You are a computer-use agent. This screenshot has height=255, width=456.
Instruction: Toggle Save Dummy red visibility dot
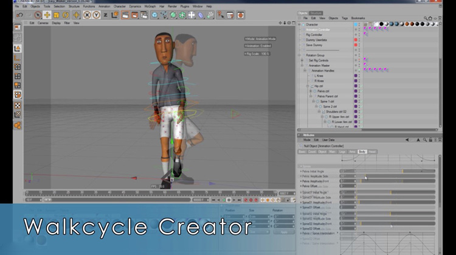(356, 45)
